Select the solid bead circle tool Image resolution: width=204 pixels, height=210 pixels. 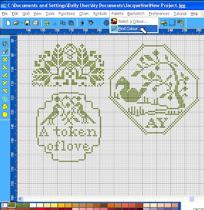click(x=5, y=114)
